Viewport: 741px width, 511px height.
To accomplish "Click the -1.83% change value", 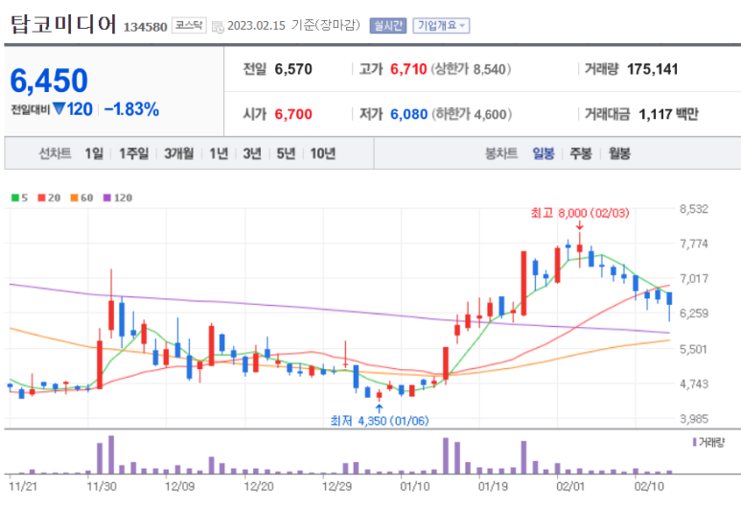I will pos(131,109).
